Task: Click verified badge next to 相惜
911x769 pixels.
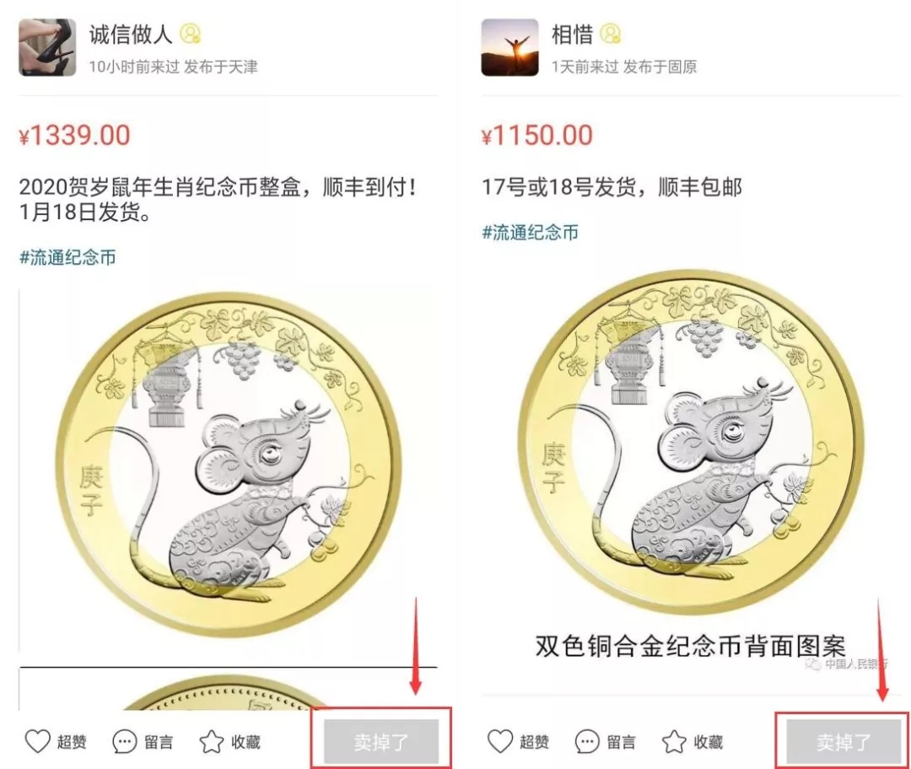Action: click(610, 34)
